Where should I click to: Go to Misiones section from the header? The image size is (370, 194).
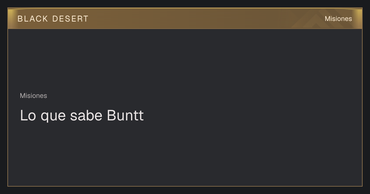click(338, 19)
